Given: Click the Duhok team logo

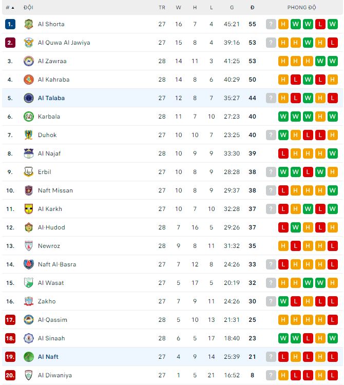Looking at the screenshot, I should [x=29, y=135].
